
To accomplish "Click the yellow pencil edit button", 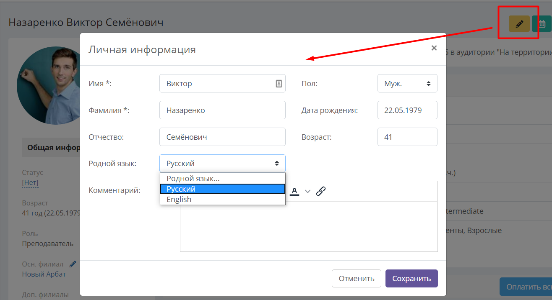I will 519,24.
